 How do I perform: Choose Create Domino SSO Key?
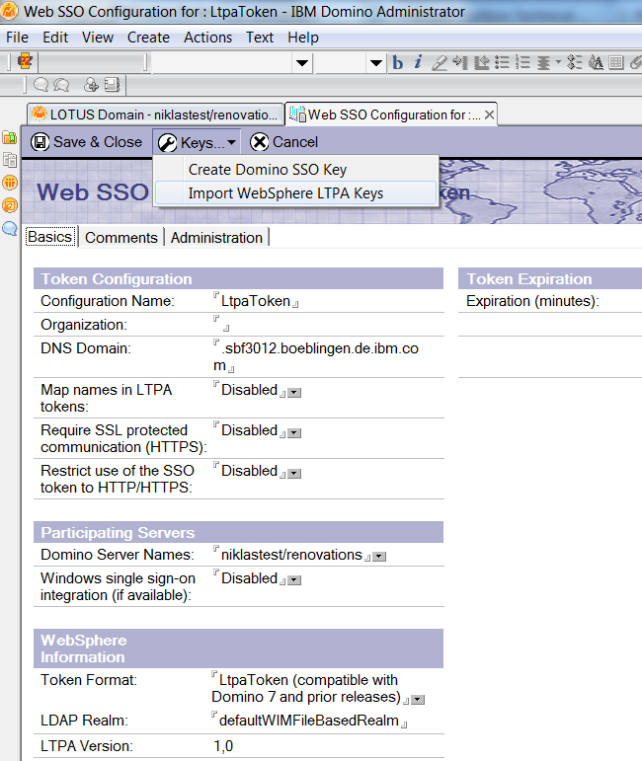296,170
